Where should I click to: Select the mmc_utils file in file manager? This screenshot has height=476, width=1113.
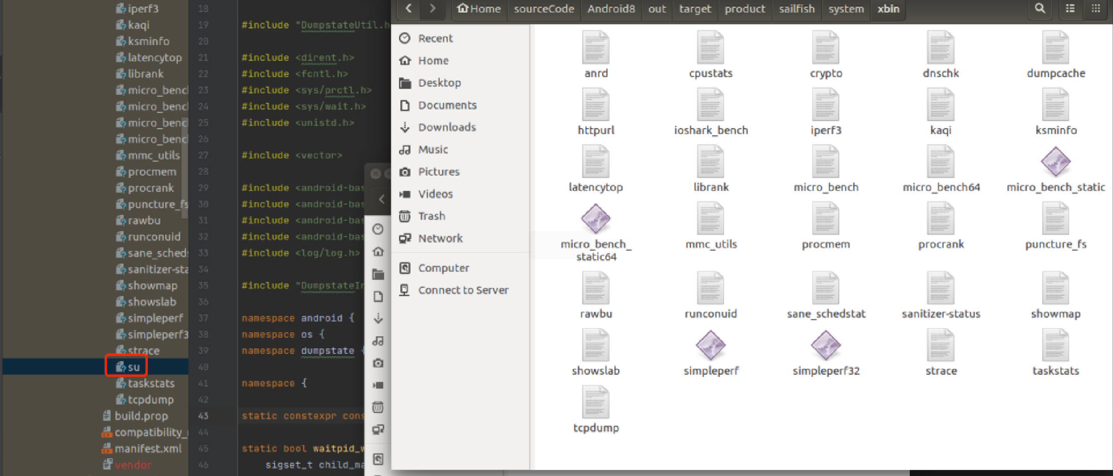point(711,225)
